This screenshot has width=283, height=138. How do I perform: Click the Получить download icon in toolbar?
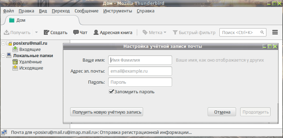tap(7, 33)
